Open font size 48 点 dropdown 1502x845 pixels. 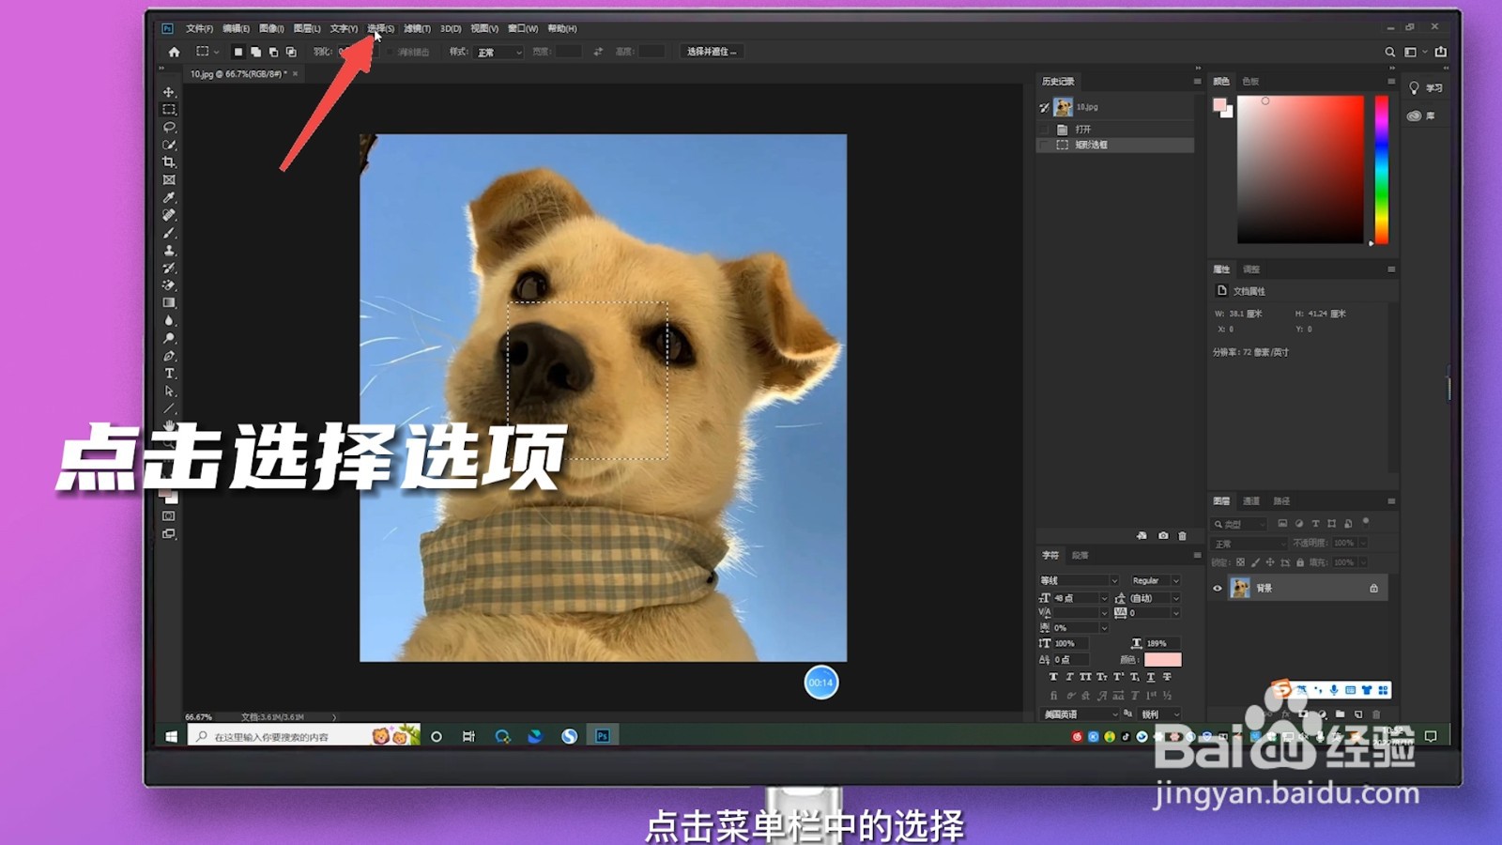pos(1081,598)
